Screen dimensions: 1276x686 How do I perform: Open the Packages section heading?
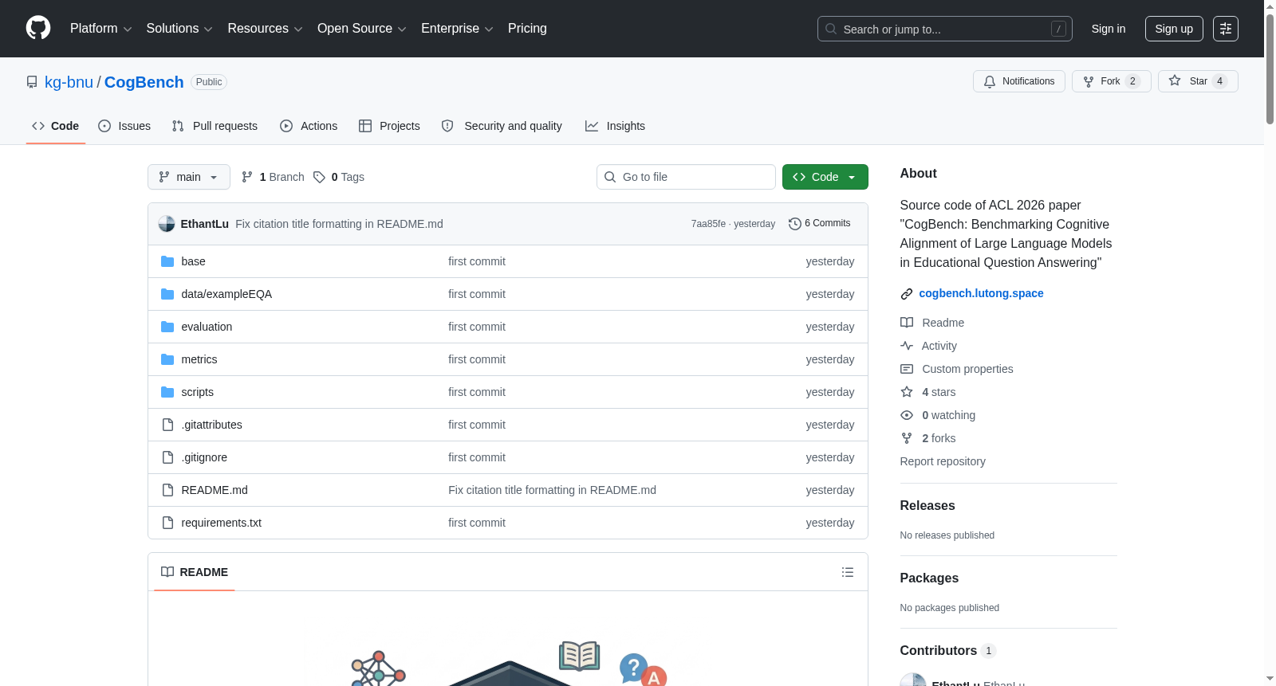[x=929, y=578]
